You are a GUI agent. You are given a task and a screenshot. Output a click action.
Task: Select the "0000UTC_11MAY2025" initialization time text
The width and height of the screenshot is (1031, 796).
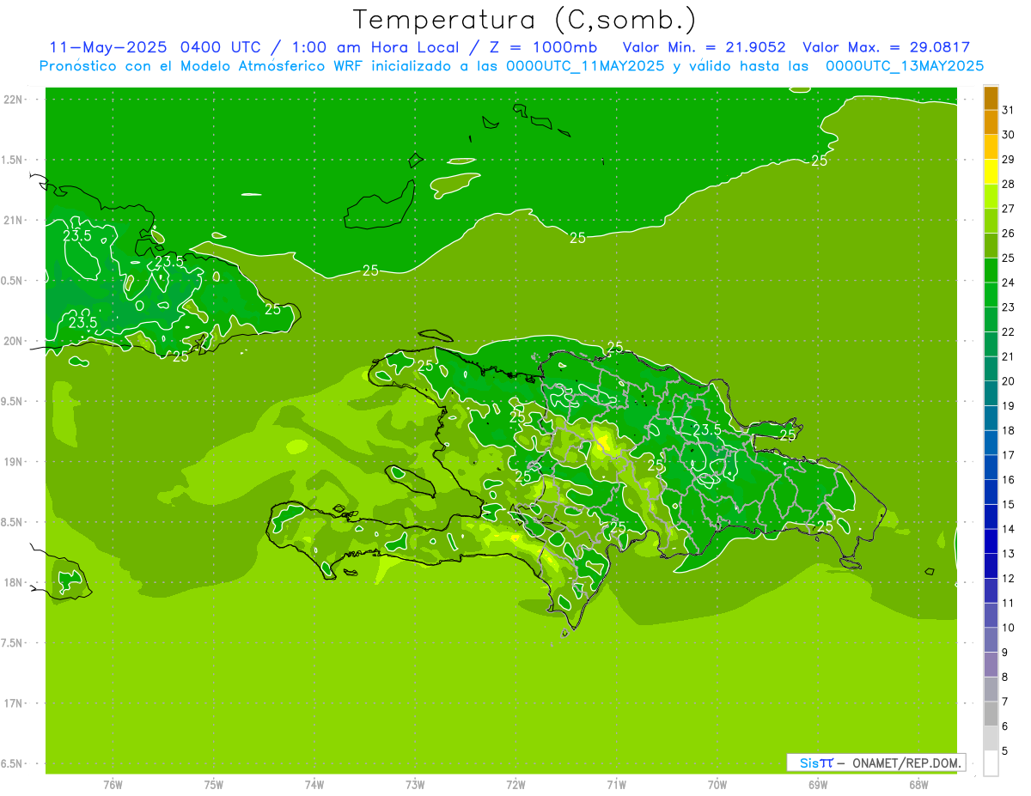[585, 65]
